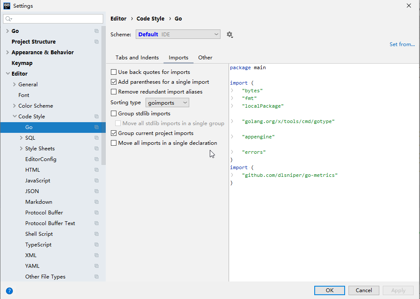Enable Use back quotes for imports
This screenshot has height=299, width=420.
pos(114,72)
